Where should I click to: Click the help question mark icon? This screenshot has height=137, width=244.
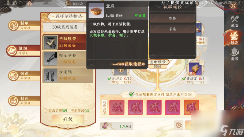[30, 4]
